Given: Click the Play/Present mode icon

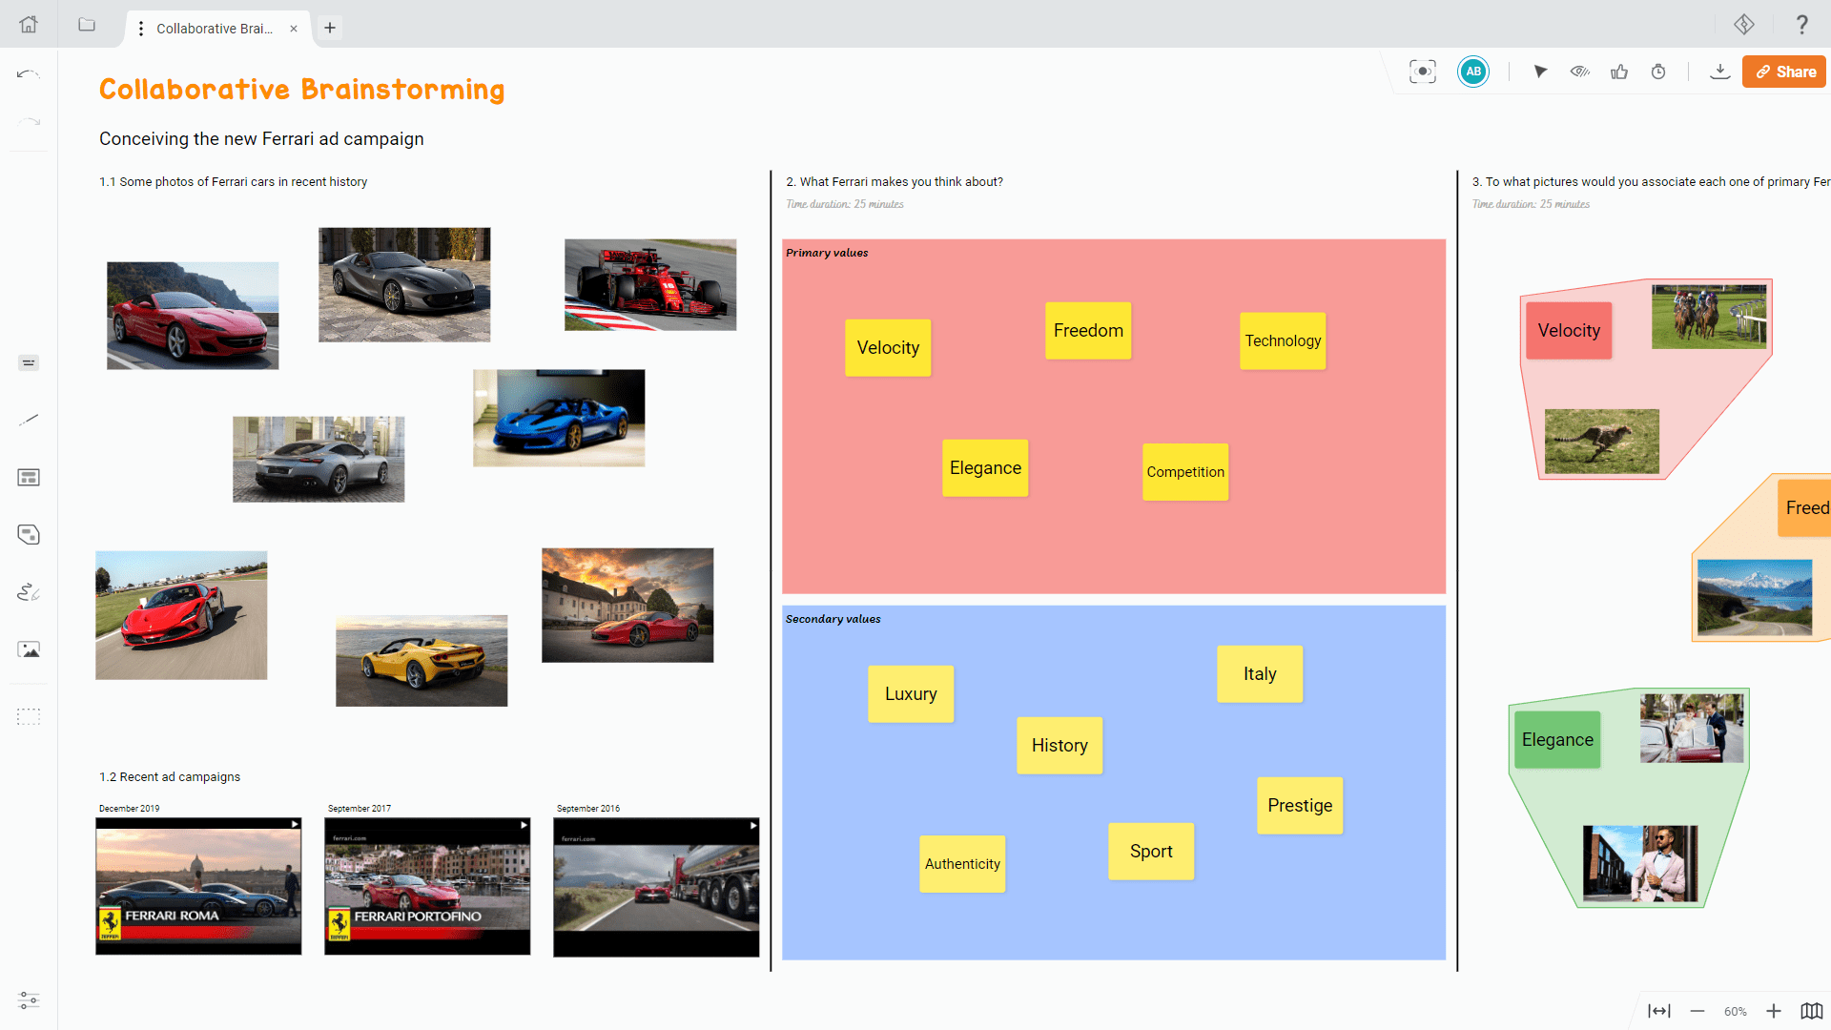Looking at the screenshot, I should click(x=1539, y=72).
